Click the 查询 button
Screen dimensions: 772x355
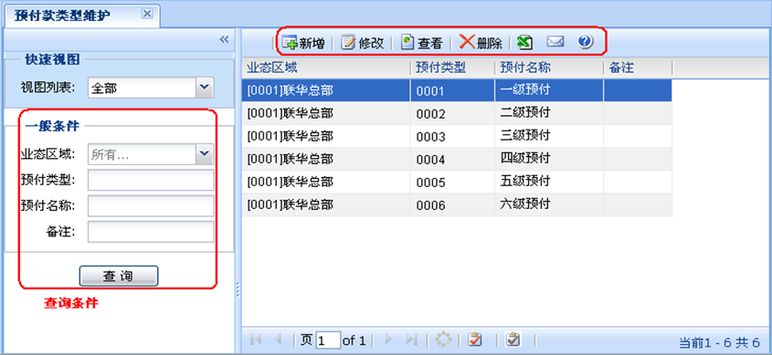119,276
